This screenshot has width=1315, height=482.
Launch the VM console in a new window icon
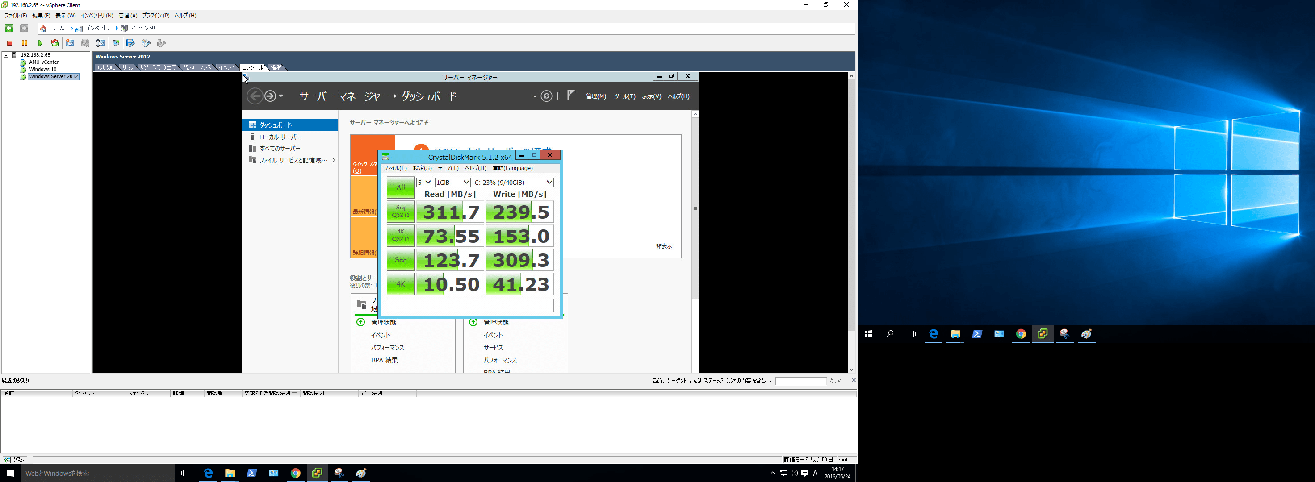point(116,43)
